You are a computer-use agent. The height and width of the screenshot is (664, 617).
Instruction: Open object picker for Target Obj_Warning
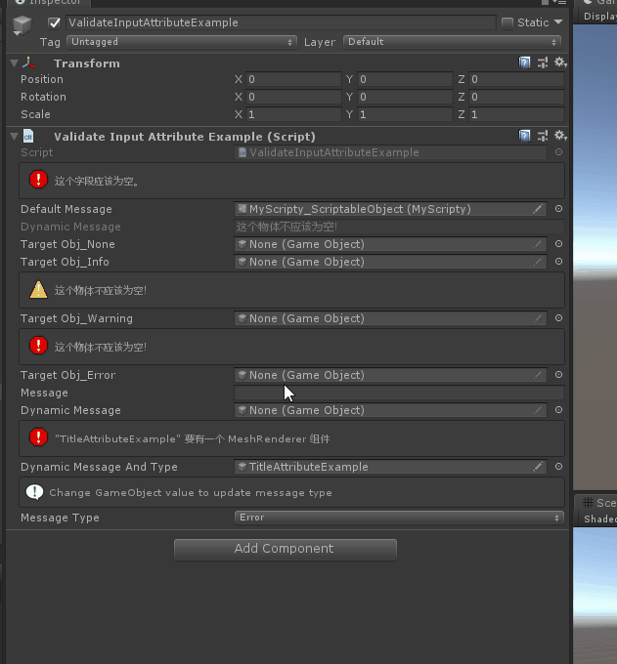coord(558,318)
